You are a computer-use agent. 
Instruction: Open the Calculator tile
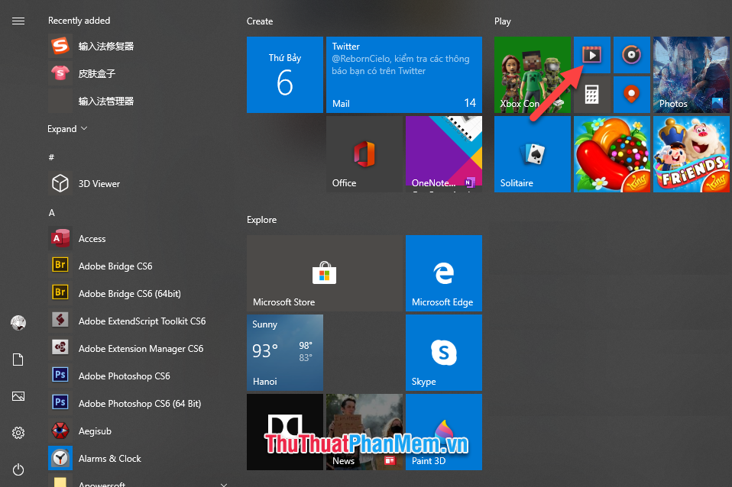point(592,94)
